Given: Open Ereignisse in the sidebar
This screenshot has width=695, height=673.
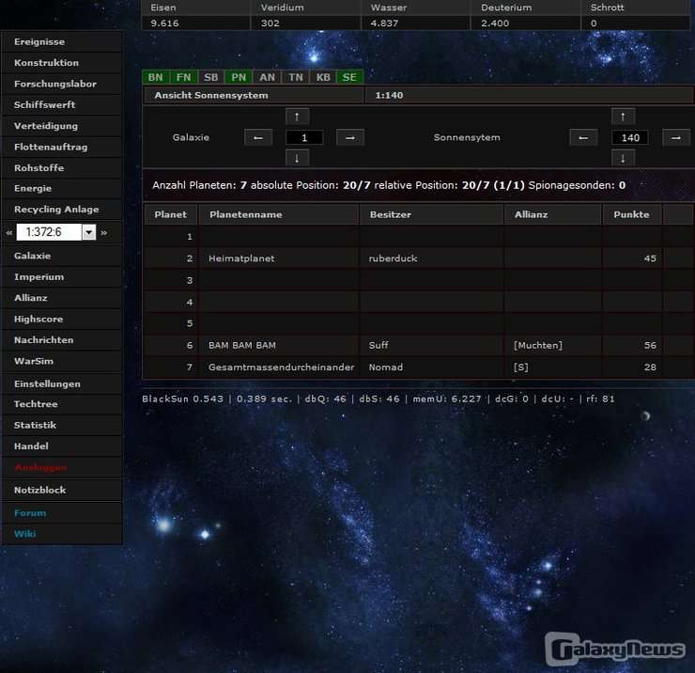Looking at the screenshot, I should [x=62, y=41].
